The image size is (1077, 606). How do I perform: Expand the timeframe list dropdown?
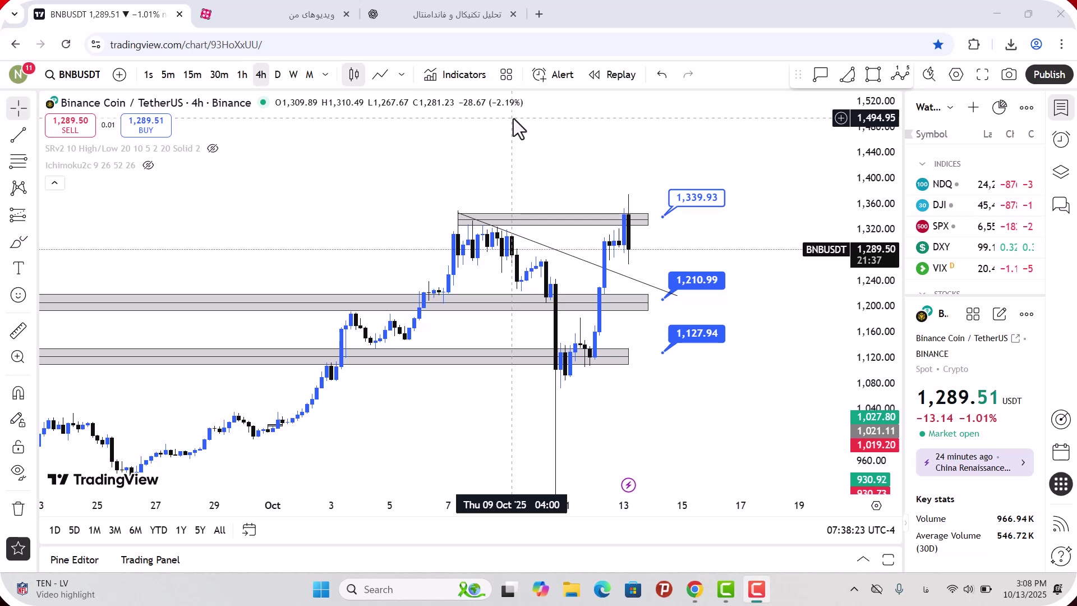(325, 75)
